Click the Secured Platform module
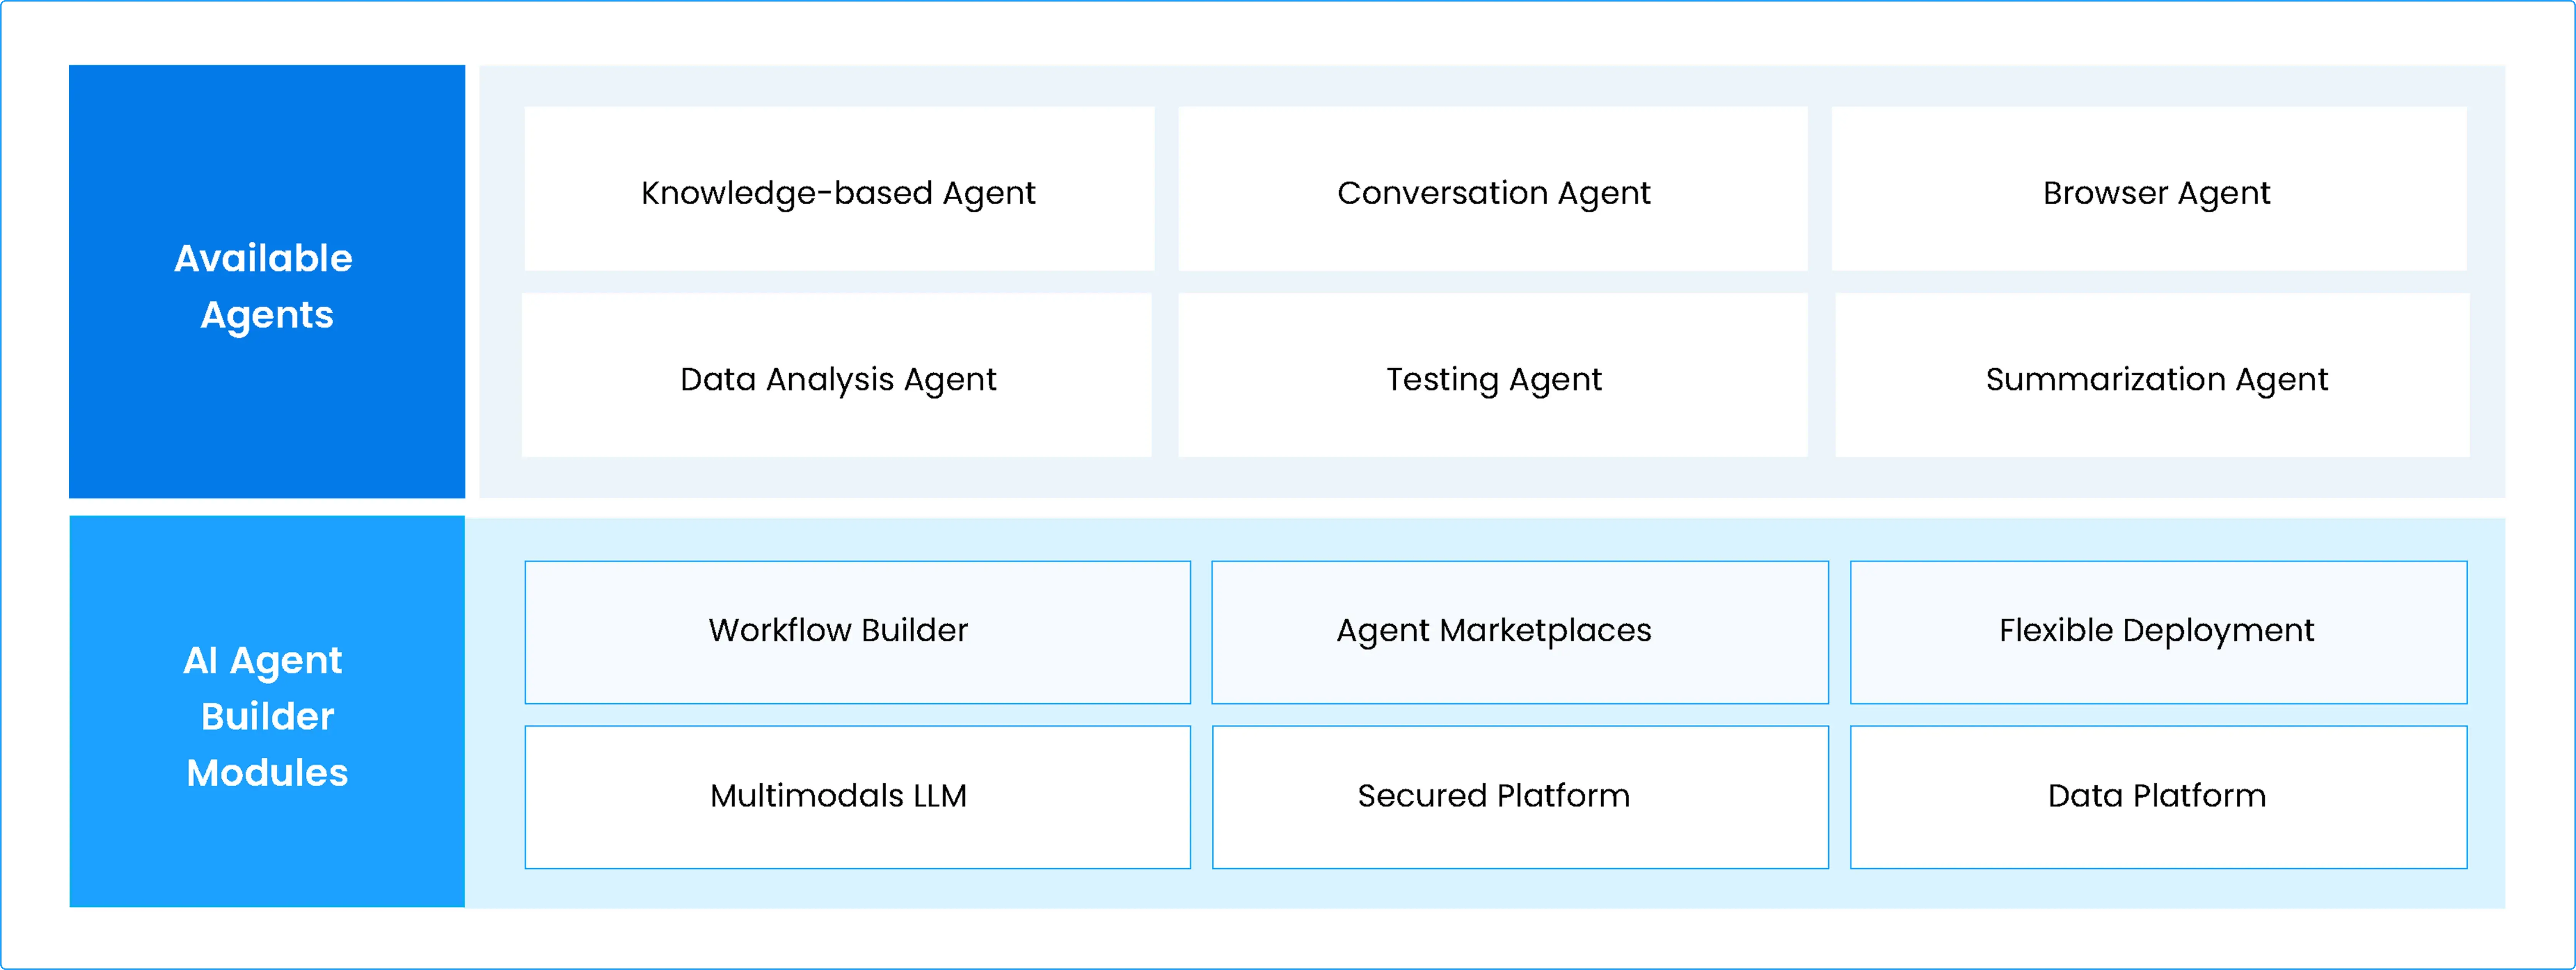Image resolution: width=2576 pixels, height=970 pixels. pos(1519,797)
